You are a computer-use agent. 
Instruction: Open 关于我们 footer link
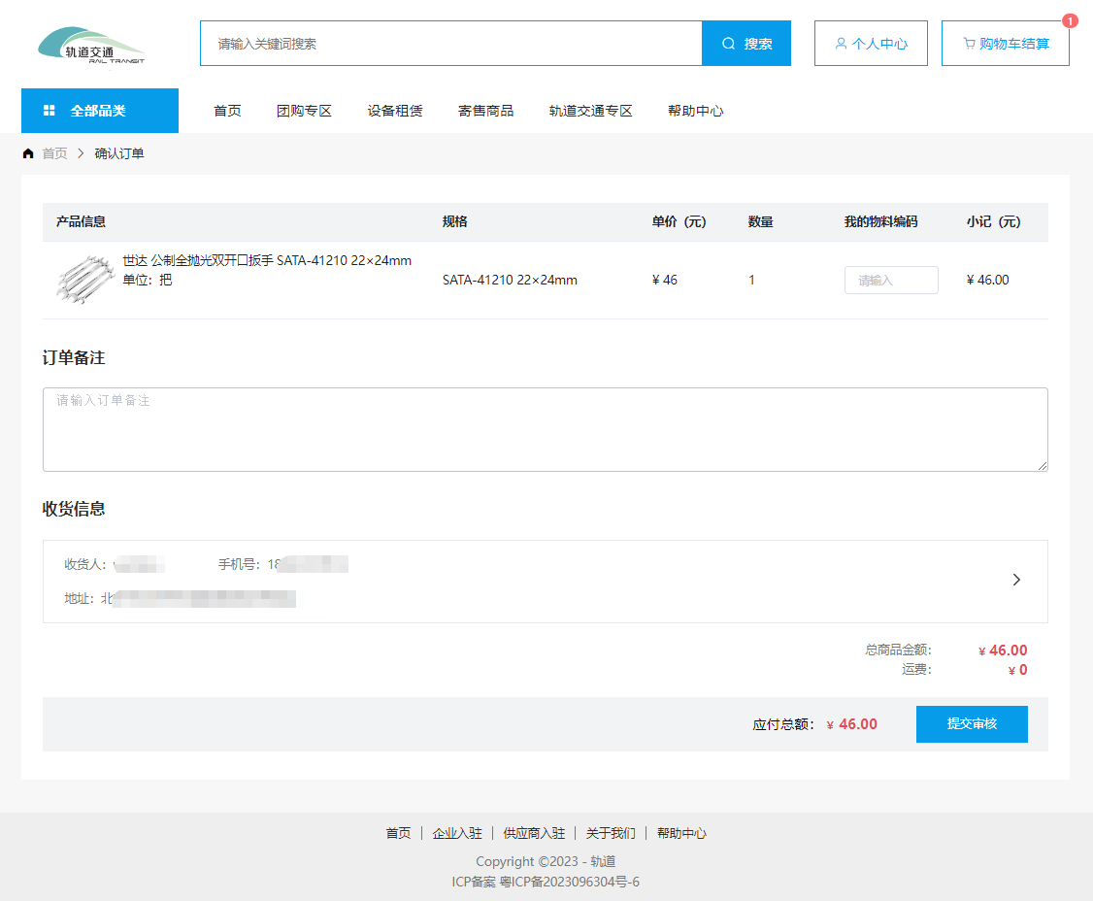coord(611,833)
